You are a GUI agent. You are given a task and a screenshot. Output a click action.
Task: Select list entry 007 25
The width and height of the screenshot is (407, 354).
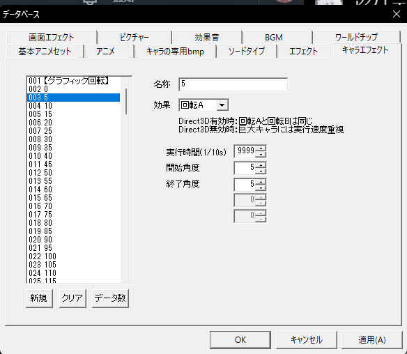[73, 131]
